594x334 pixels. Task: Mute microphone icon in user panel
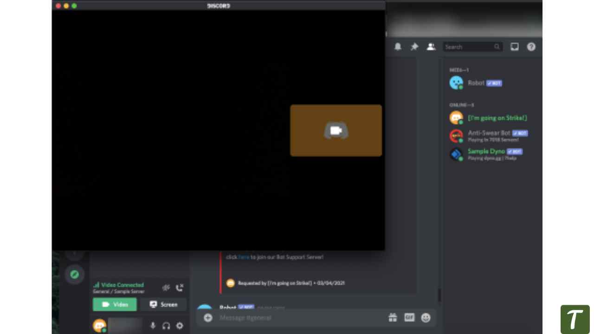click(153, 326)
